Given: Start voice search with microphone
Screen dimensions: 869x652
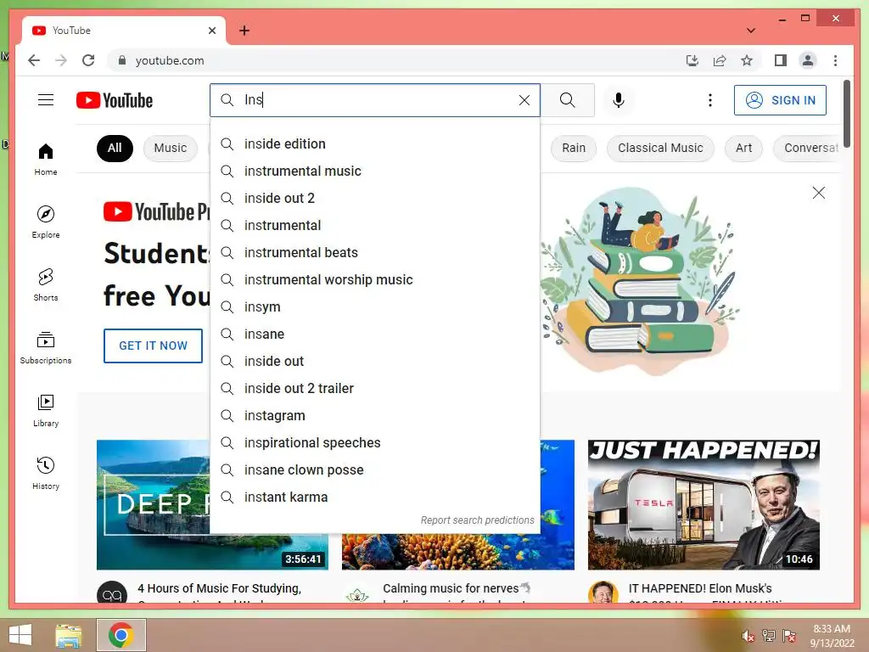Looking at the screenshot, I should tap(619, 100).
